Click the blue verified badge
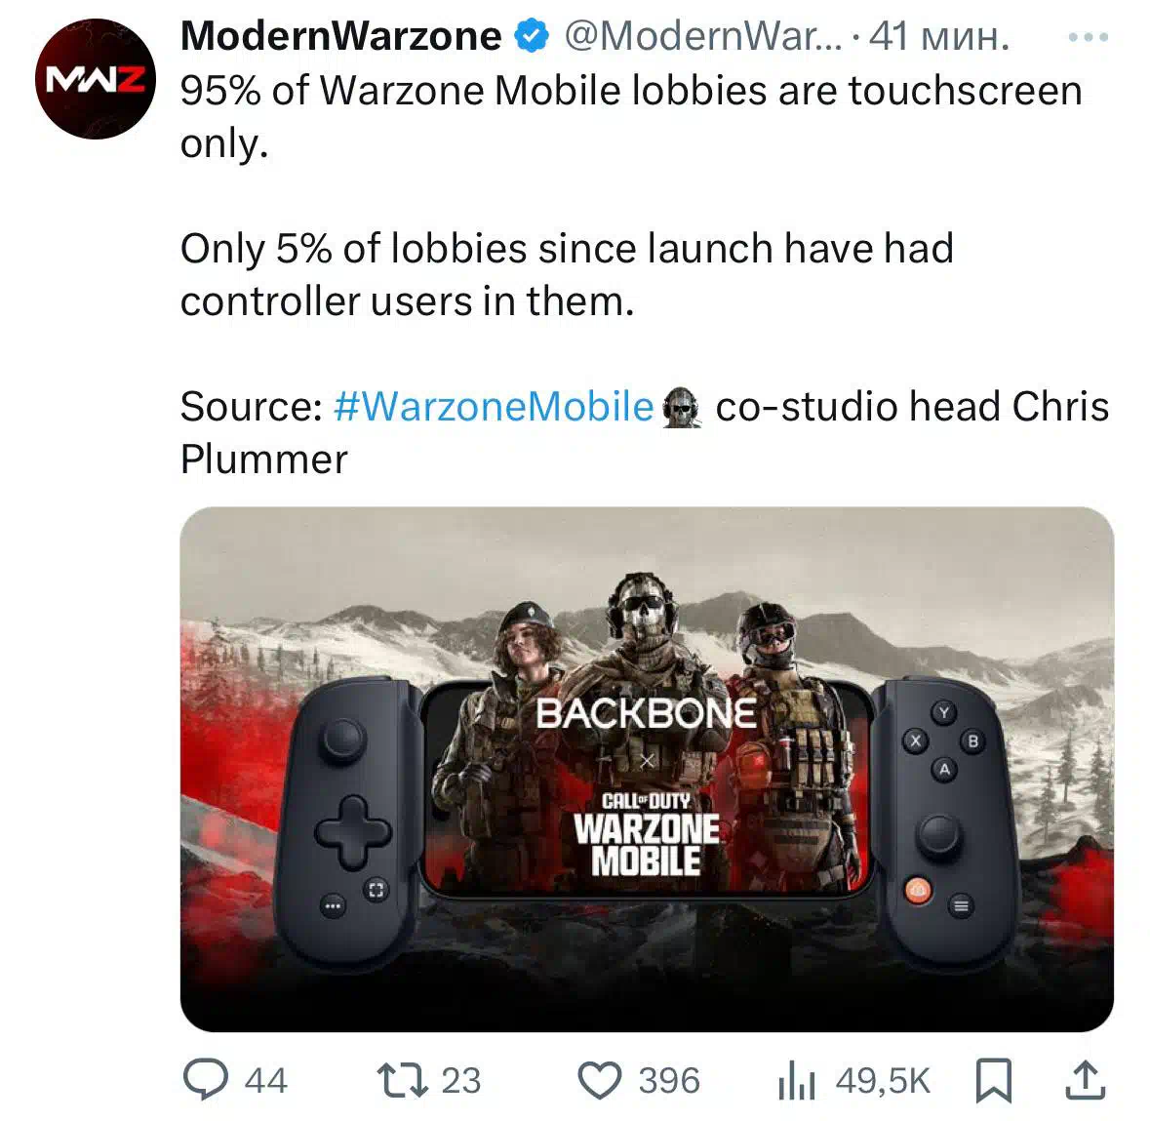The height and width of the screenshot is (1121, 1150). pos(532,36)
